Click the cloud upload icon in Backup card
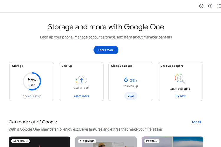Viewport: 221px width, 147px height. point(81,80)
